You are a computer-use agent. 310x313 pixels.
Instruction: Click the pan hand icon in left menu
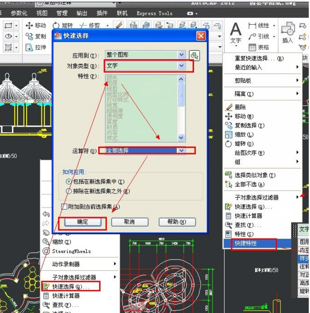[x=46, y=232]
